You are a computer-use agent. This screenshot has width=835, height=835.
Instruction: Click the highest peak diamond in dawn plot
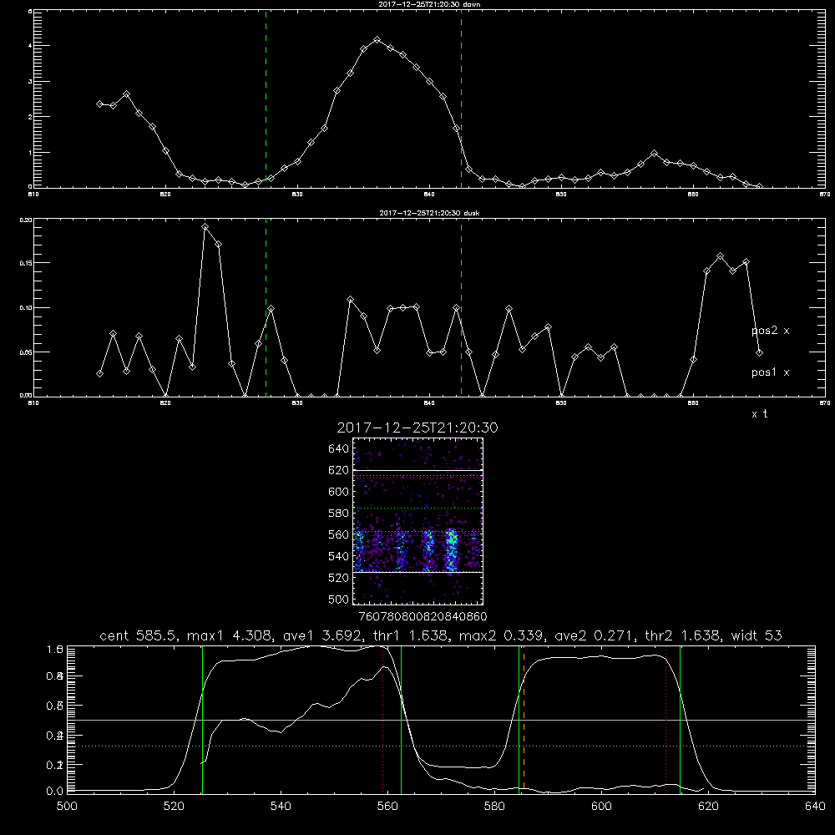click(x=377, y=40)
